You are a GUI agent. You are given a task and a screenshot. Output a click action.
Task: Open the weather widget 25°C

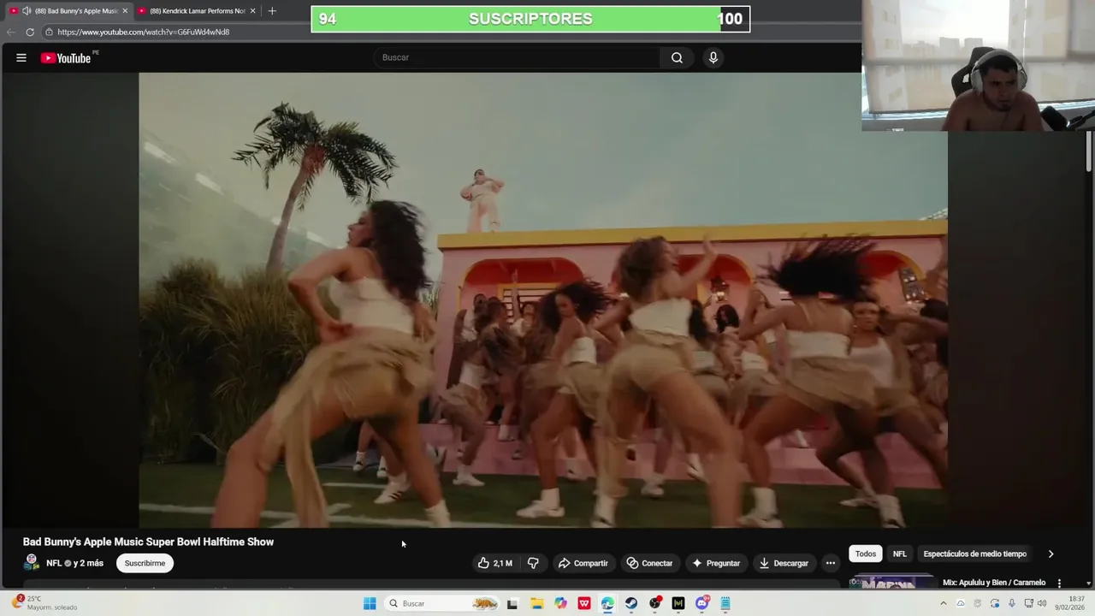point(43,603)
